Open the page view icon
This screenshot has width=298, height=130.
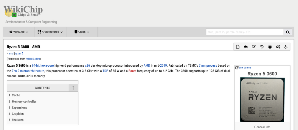[238, 47]
